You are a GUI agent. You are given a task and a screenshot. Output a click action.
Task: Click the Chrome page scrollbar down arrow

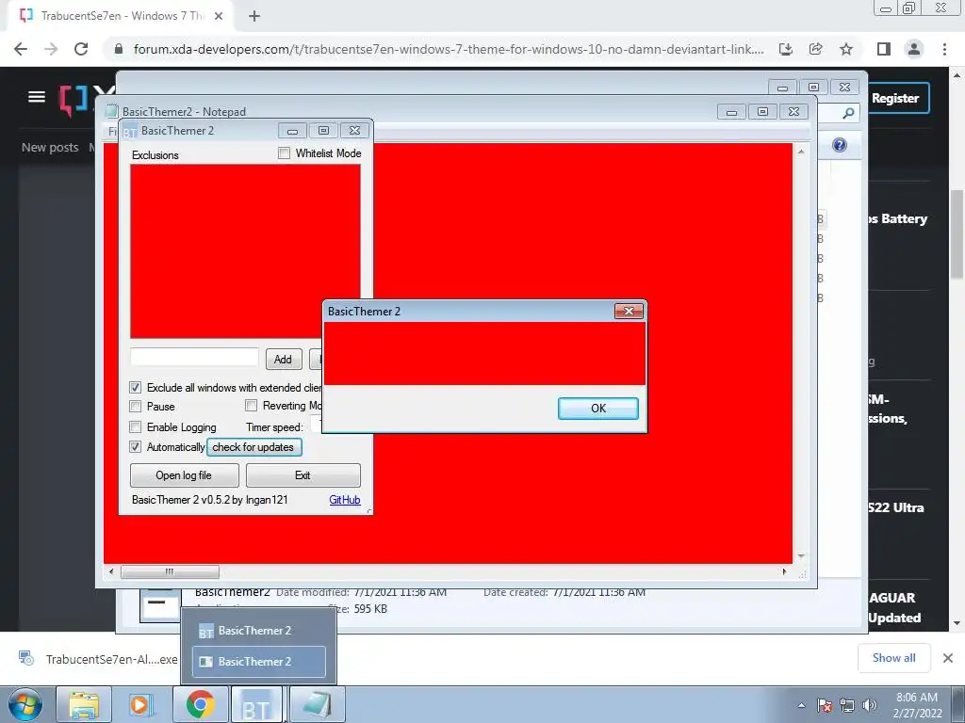point(957,623)
